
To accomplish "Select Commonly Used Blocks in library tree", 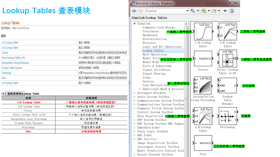I will [x=159, y=28].
